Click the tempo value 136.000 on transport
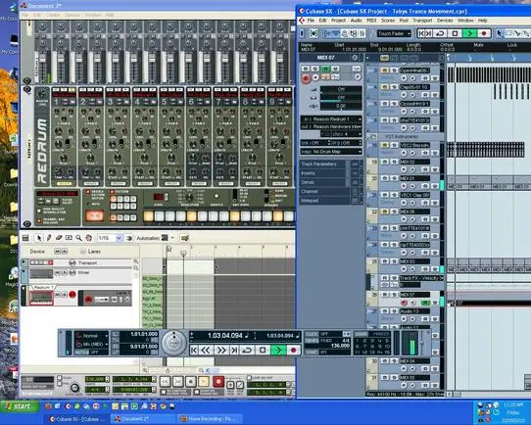The image size is (531, 425). point(340,346)
